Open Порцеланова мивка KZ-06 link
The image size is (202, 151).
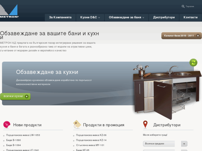[x=91, y=135]
